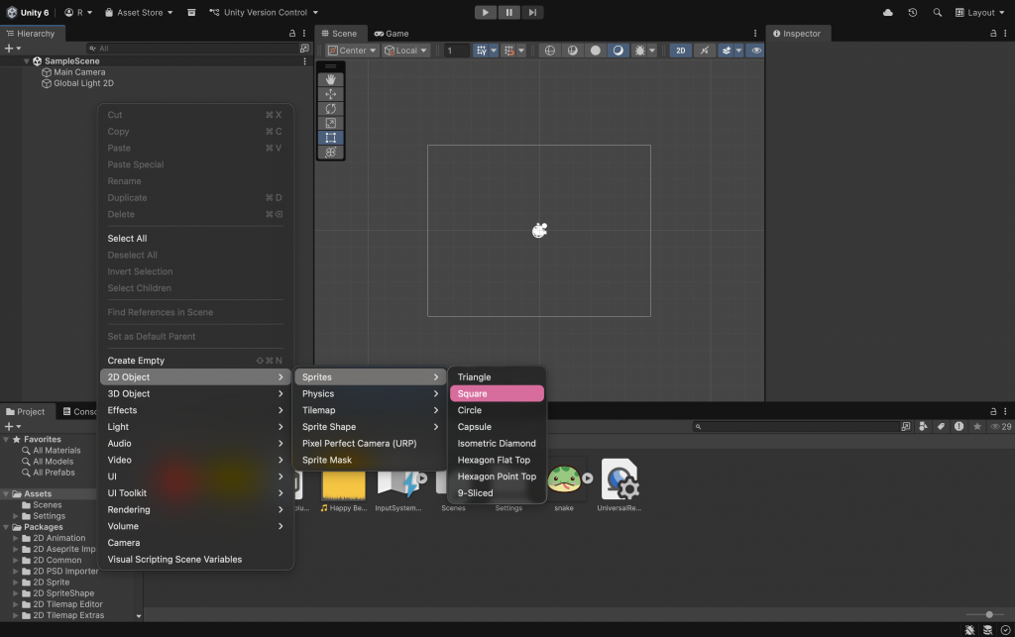
Task: Select the Scale tool
Action: [330, 123]
